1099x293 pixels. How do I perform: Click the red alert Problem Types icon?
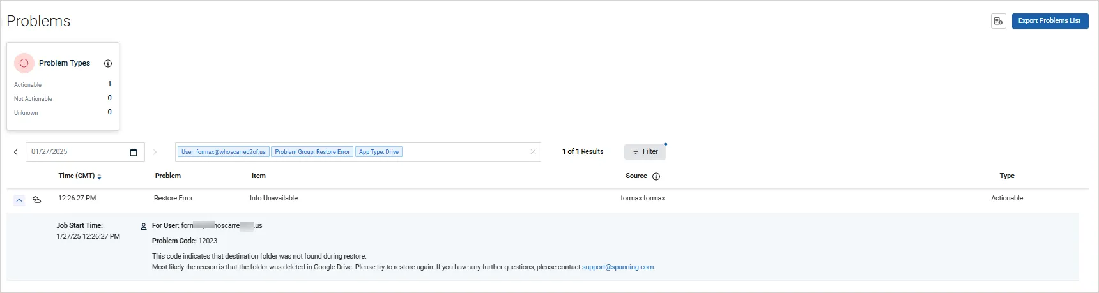point(24,63)
